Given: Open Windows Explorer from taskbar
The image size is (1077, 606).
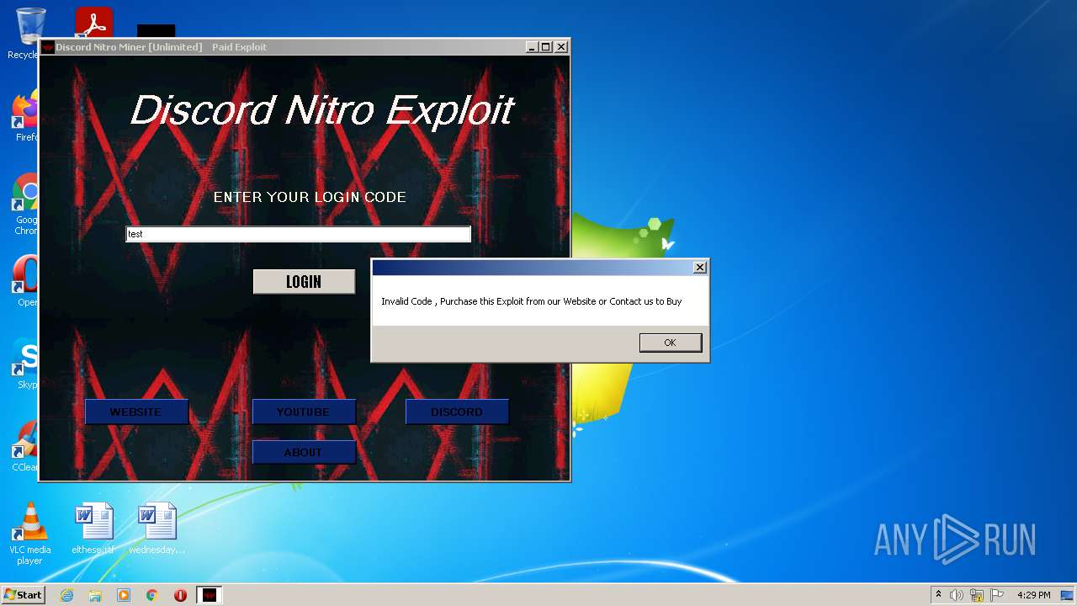Looking at the screenshot, I should [95, 595].
